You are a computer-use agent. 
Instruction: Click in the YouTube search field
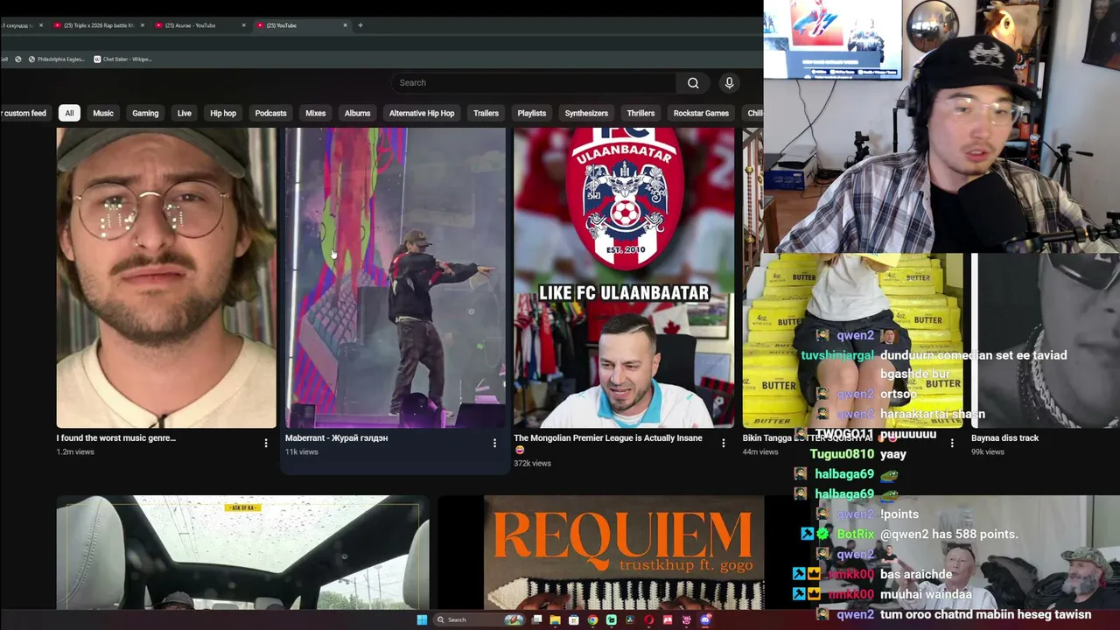click(534, 83)
